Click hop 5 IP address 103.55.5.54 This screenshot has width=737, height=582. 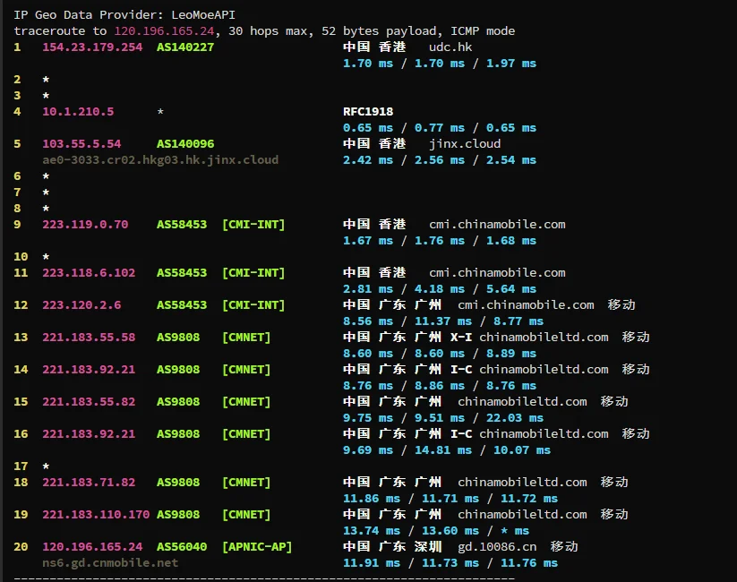[x=81, y=143]
